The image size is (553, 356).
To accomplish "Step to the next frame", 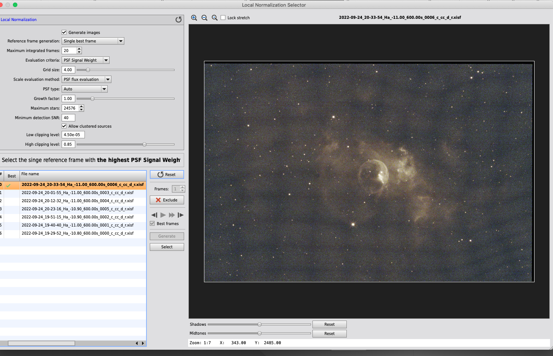I will (180, 215).
